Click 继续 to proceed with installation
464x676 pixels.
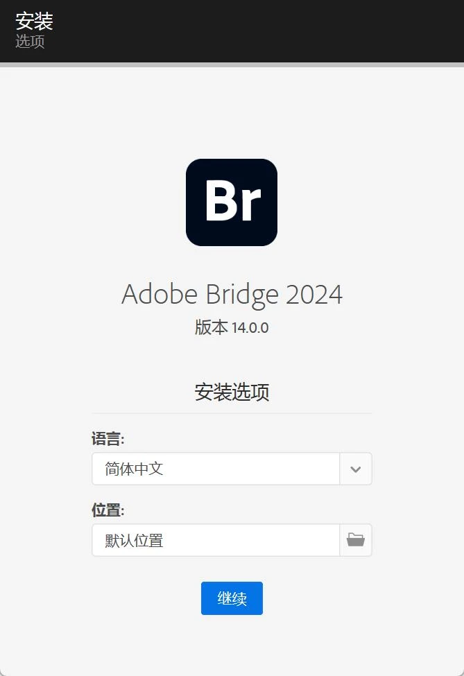coord(232,598)
